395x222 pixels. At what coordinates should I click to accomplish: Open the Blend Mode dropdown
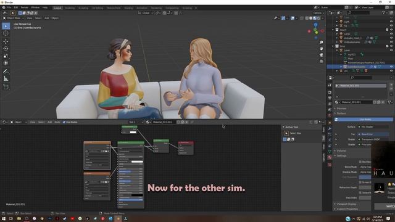tap(365, 167)
